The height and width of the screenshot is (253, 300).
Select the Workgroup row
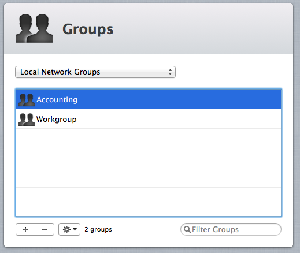click(x=149, y=118)
